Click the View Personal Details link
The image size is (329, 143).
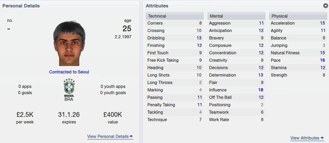(x=108, y=136)
